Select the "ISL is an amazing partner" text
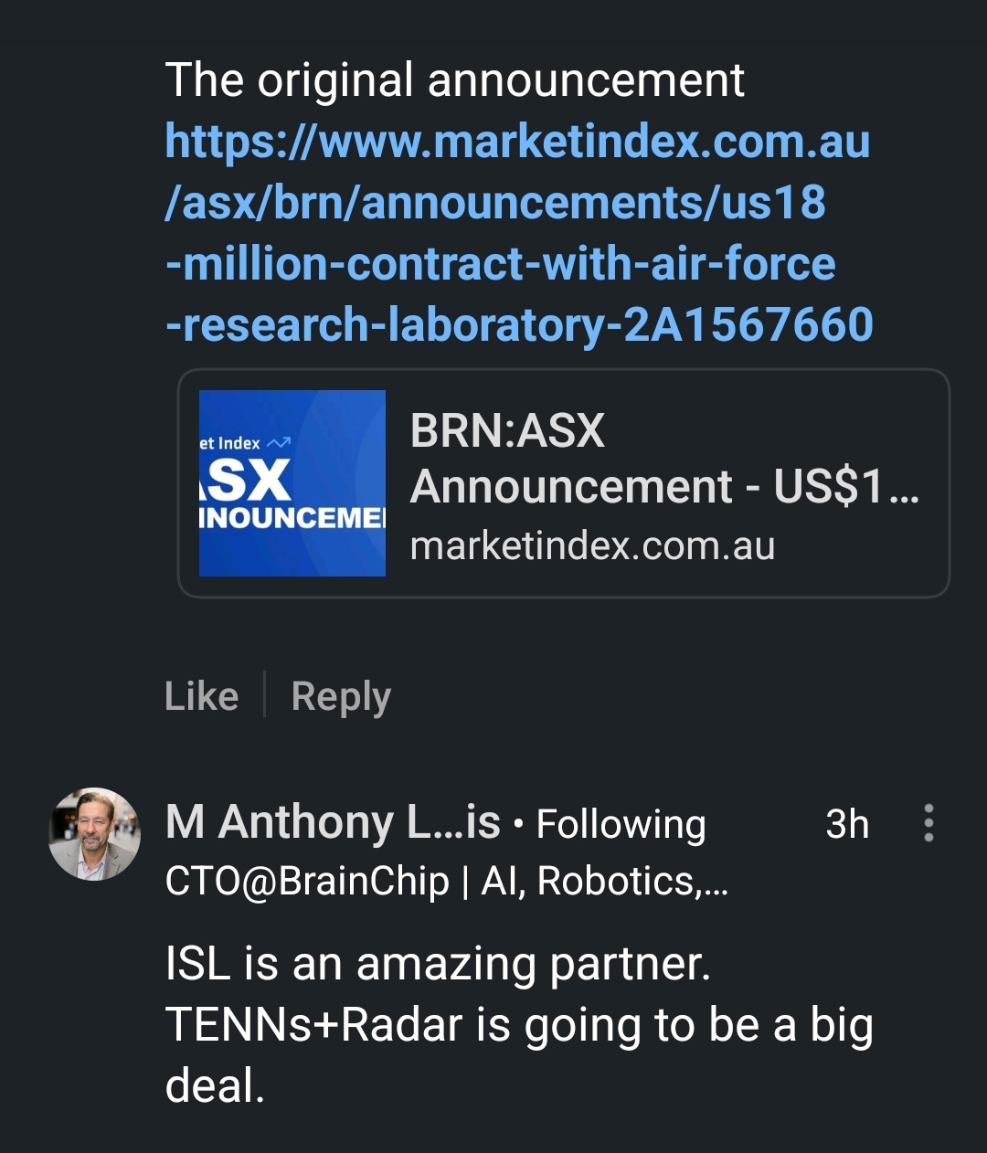The image size is (987, 1153). 438,964
